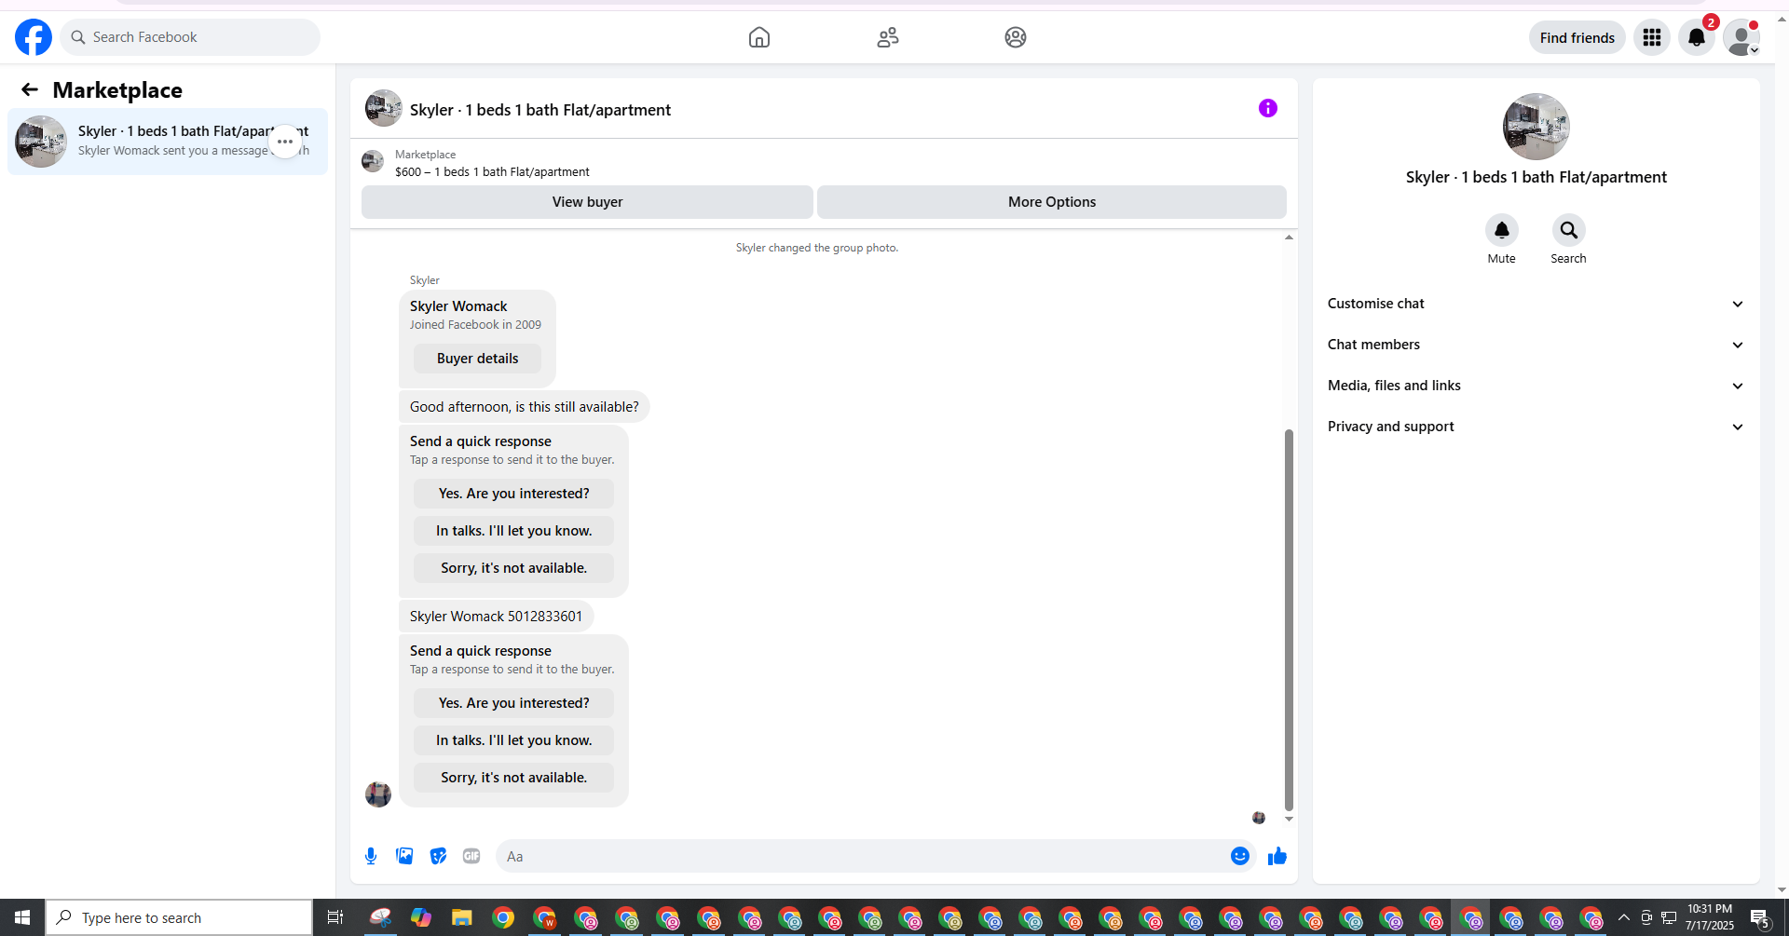
Task: Go back using the Marketplace arrow
Action: tap(30, 89)
